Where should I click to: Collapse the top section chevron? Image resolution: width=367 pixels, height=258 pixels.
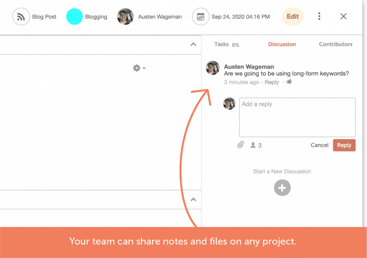point(194,44)
